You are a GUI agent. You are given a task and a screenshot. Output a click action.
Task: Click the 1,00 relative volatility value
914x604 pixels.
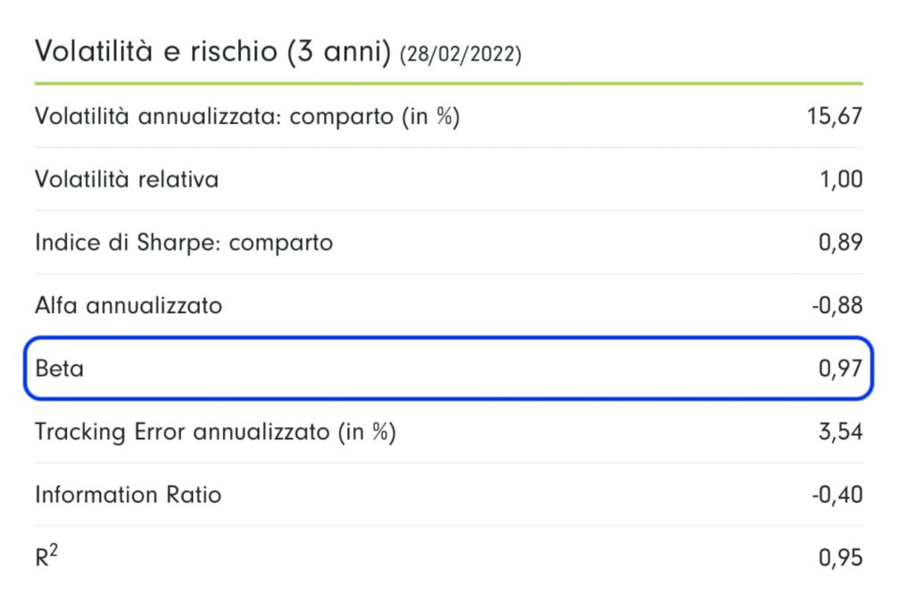(840, 179)
